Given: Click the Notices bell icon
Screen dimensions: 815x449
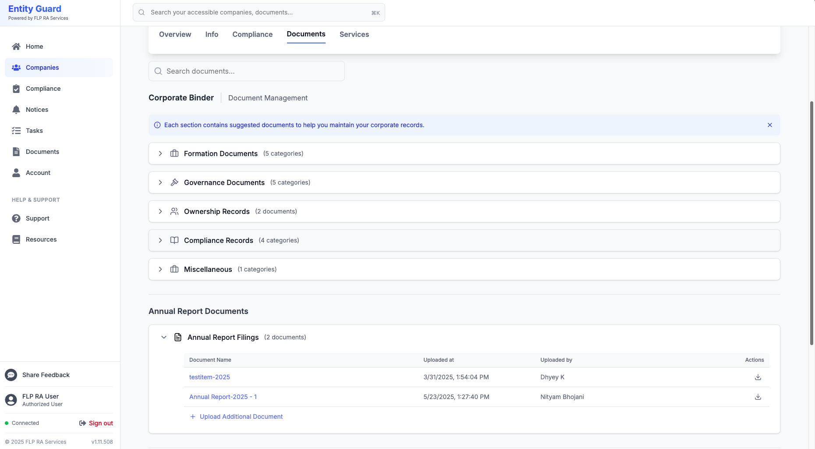Looking at the screenshot, I should click(16, 110).
